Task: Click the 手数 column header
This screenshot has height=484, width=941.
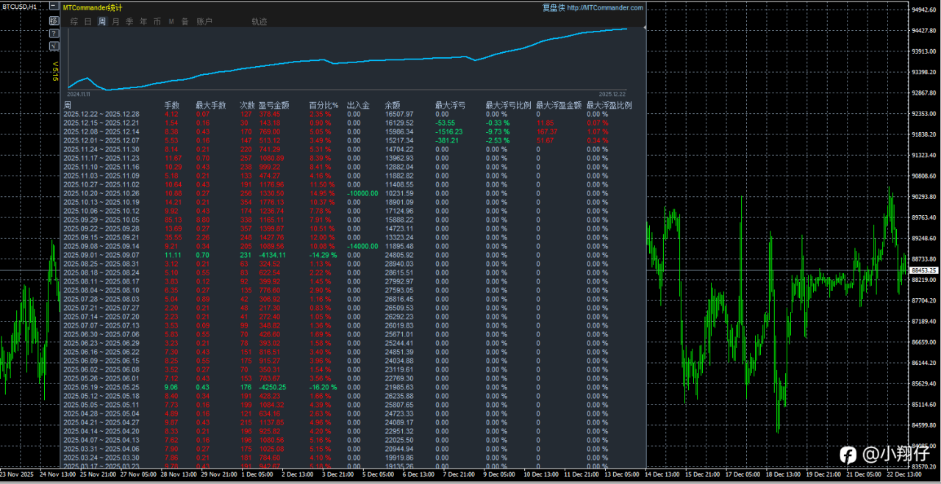Action: click(x=172, y=106)
